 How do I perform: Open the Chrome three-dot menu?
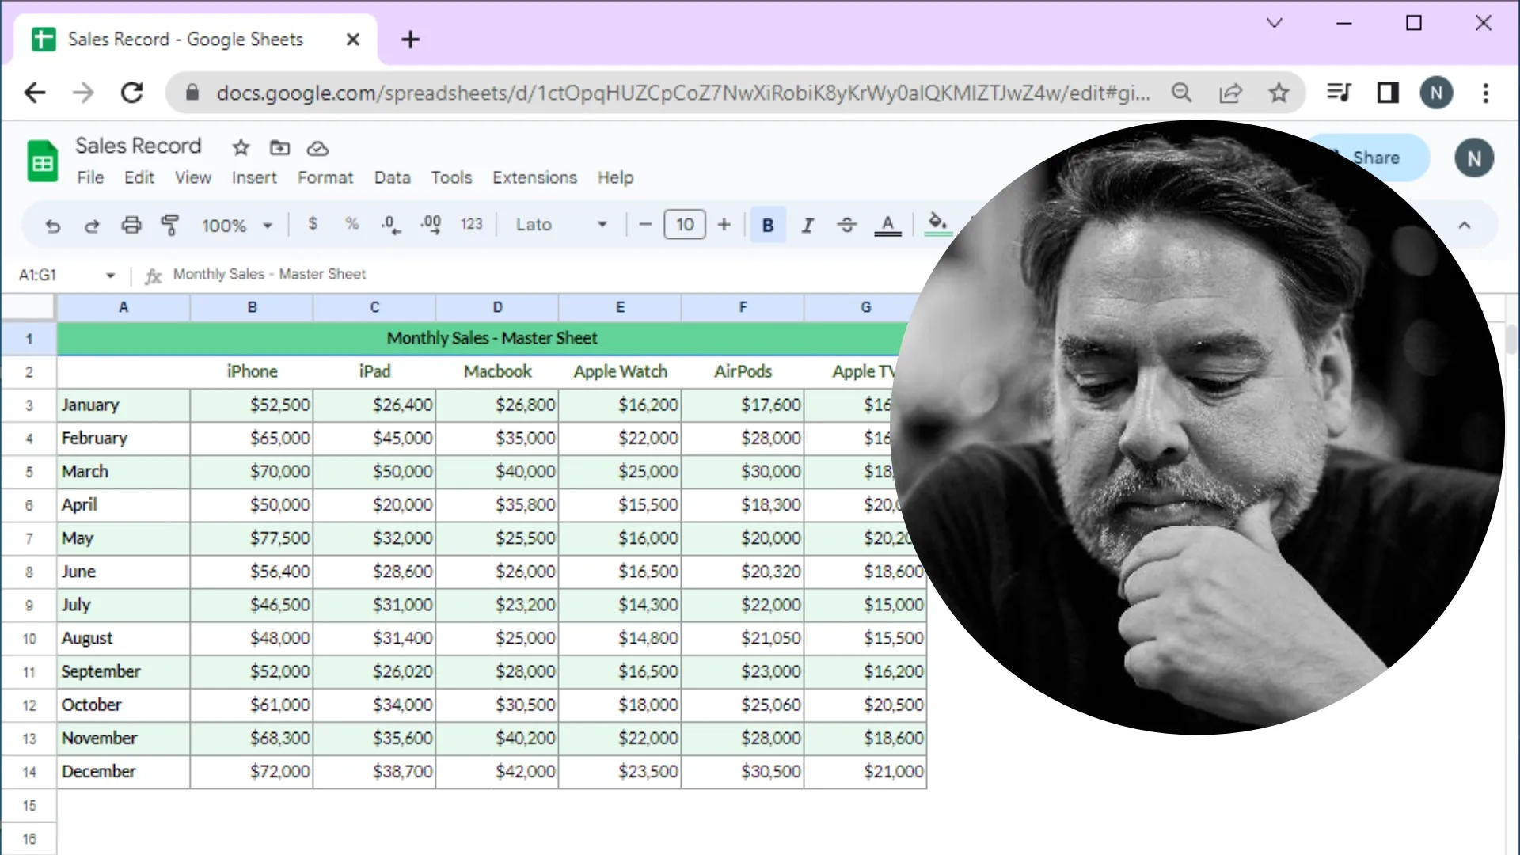point(1486,93)
